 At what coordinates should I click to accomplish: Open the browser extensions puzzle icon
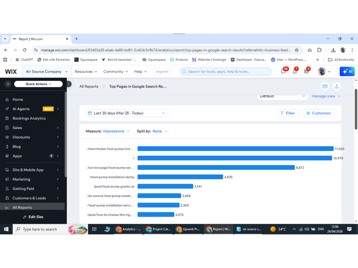(319, 50)
